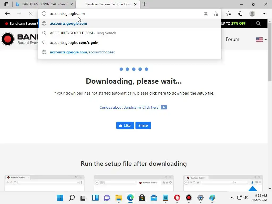Play the Bandicam intro video icon
The height and width of the screenshot is (204, 272).
point(164,107)
